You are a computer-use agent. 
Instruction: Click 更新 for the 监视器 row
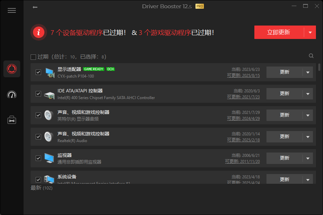pos(285,158)
